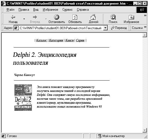Viewport: 148px width, 139px height.
Task: Open the Вперед history dropdown arrow
Action: 46,19
